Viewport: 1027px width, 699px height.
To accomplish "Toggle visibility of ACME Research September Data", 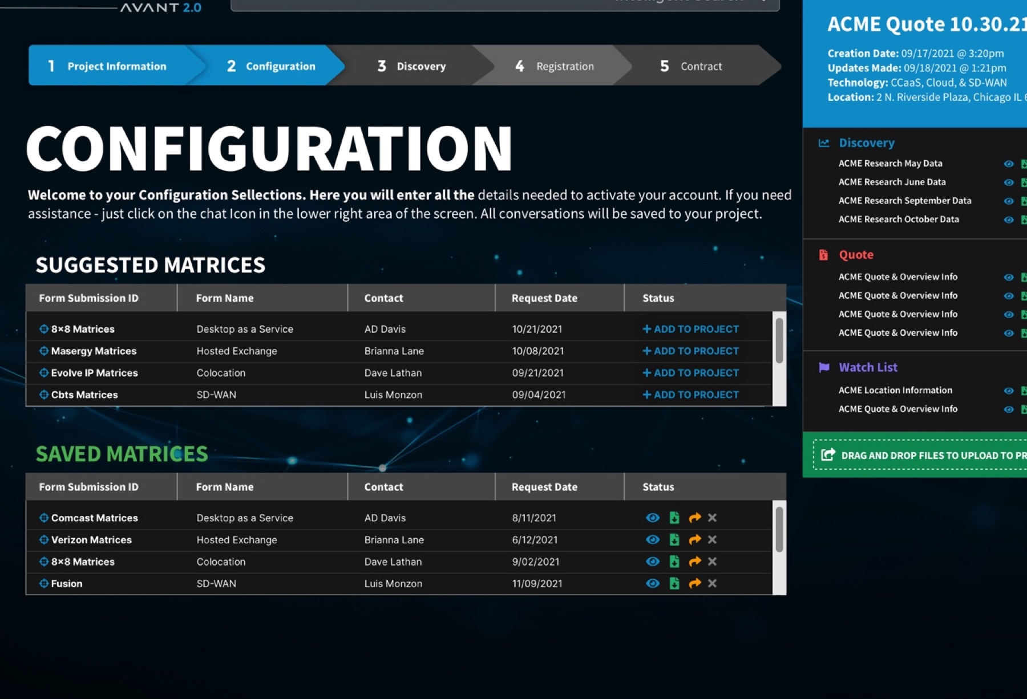I will (x=1009, y=201).
